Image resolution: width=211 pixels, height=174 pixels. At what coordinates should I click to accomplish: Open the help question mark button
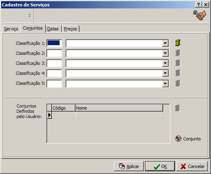(x=199, y=5)
